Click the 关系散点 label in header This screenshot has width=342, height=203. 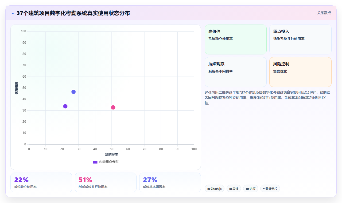(324, 13)
